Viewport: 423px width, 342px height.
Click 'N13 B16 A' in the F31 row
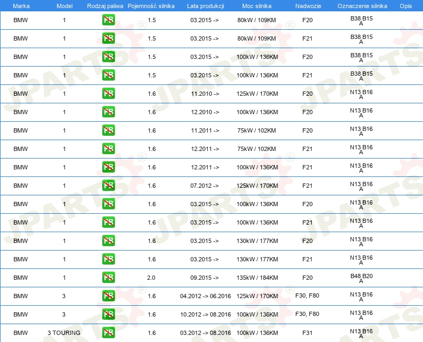coord(361,333)
